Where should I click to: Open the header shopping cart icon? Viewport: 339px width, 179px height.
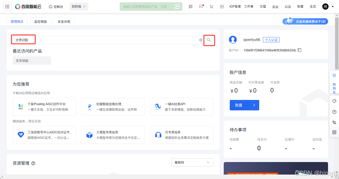(211, 7)
